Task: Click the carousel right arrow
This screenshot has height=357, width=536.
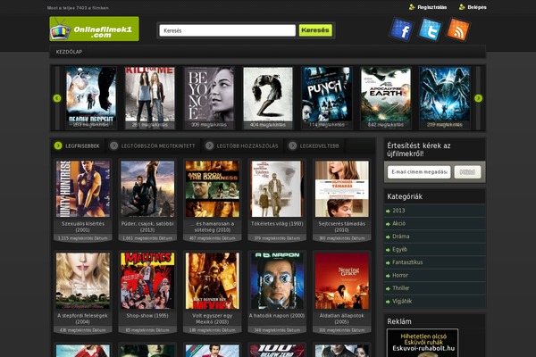Action: point(478,98)
